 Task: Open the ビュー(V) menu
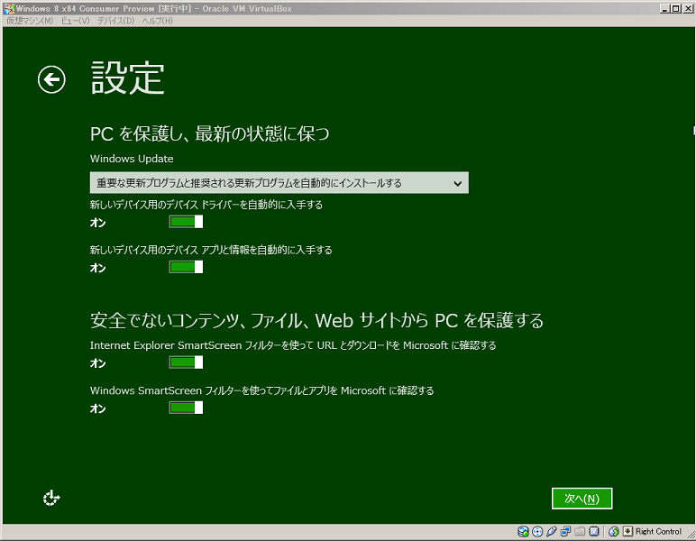76,21
